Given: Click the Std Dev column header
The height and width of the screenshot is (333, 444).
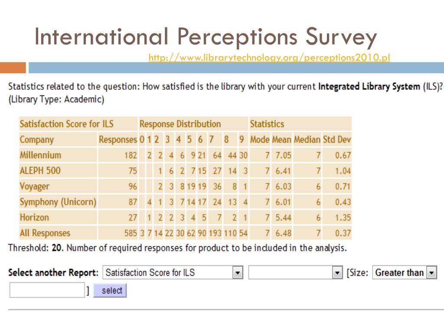Looking at the screenshot, I should pyautogui.click(x=336, y=140).
